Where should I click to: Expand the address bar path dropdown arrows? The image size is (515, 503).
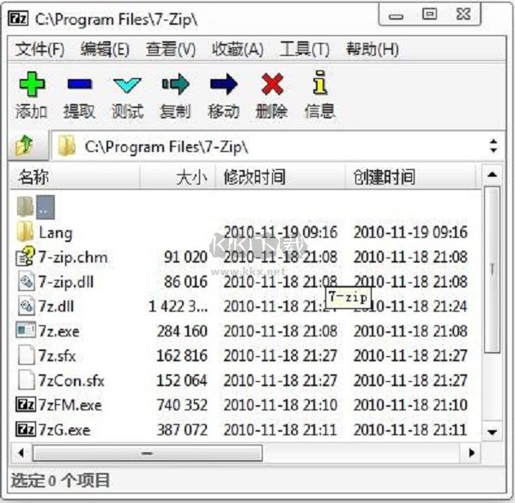coord(493,146)
